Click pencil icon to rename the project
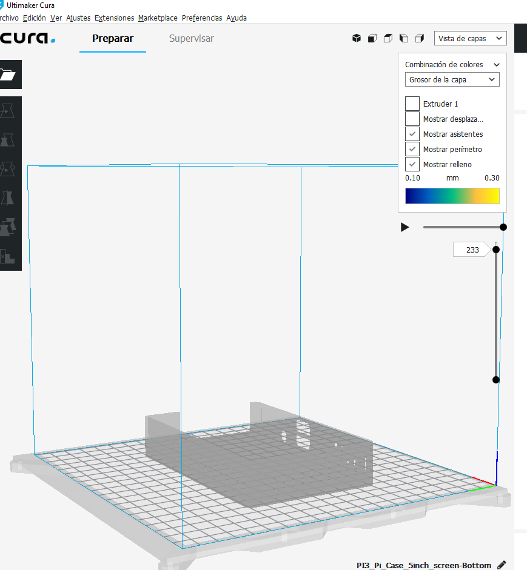527x570 pixels. [x=502, y=565]
